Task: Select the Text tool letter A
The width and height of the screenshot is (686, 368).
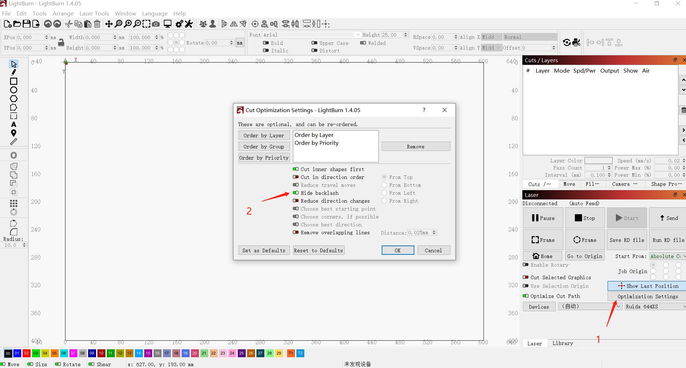Action: coord(14,125)
